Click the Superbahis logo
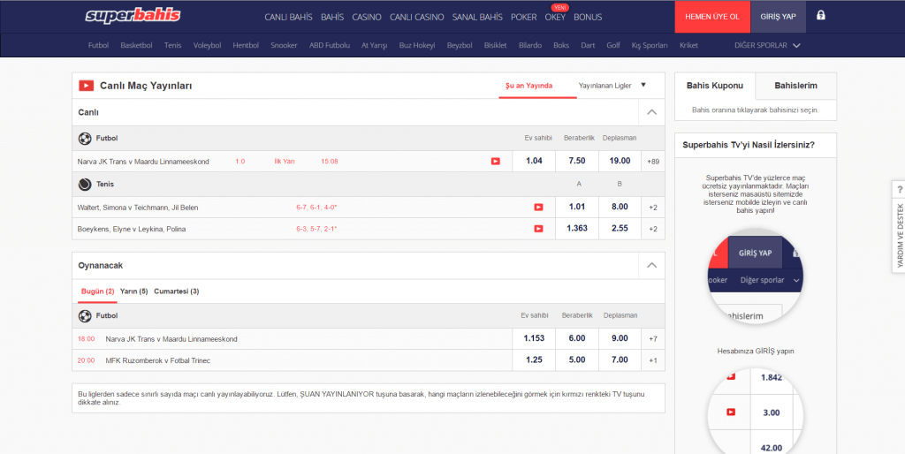This screenshot has width=905, height=454. (x=133, y=16)
